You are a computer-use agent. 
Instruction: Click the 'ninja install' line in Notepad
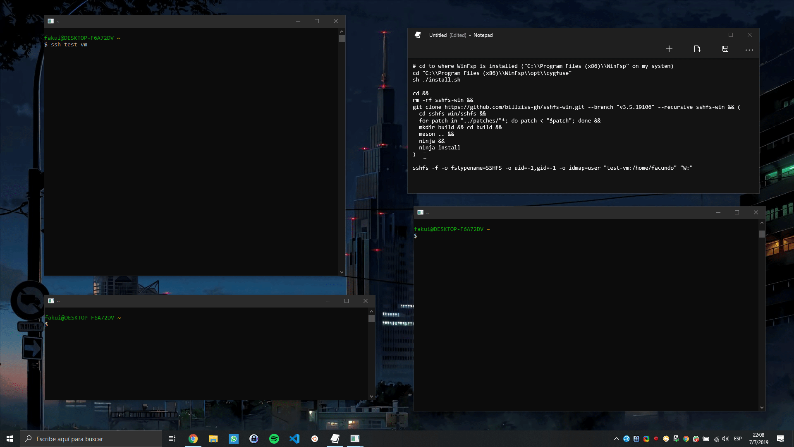439,148
